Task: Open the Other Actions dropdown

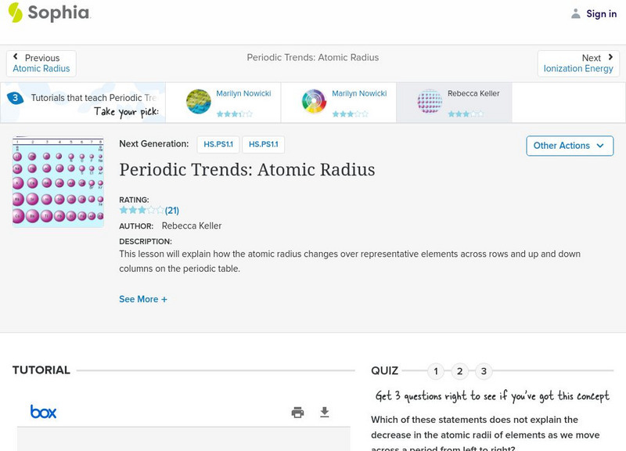Action: [x=569, y=146]
